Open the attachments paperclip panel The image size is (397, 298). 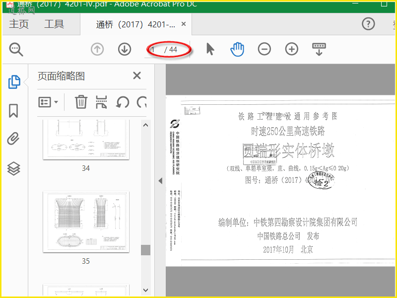coord(13,139)
